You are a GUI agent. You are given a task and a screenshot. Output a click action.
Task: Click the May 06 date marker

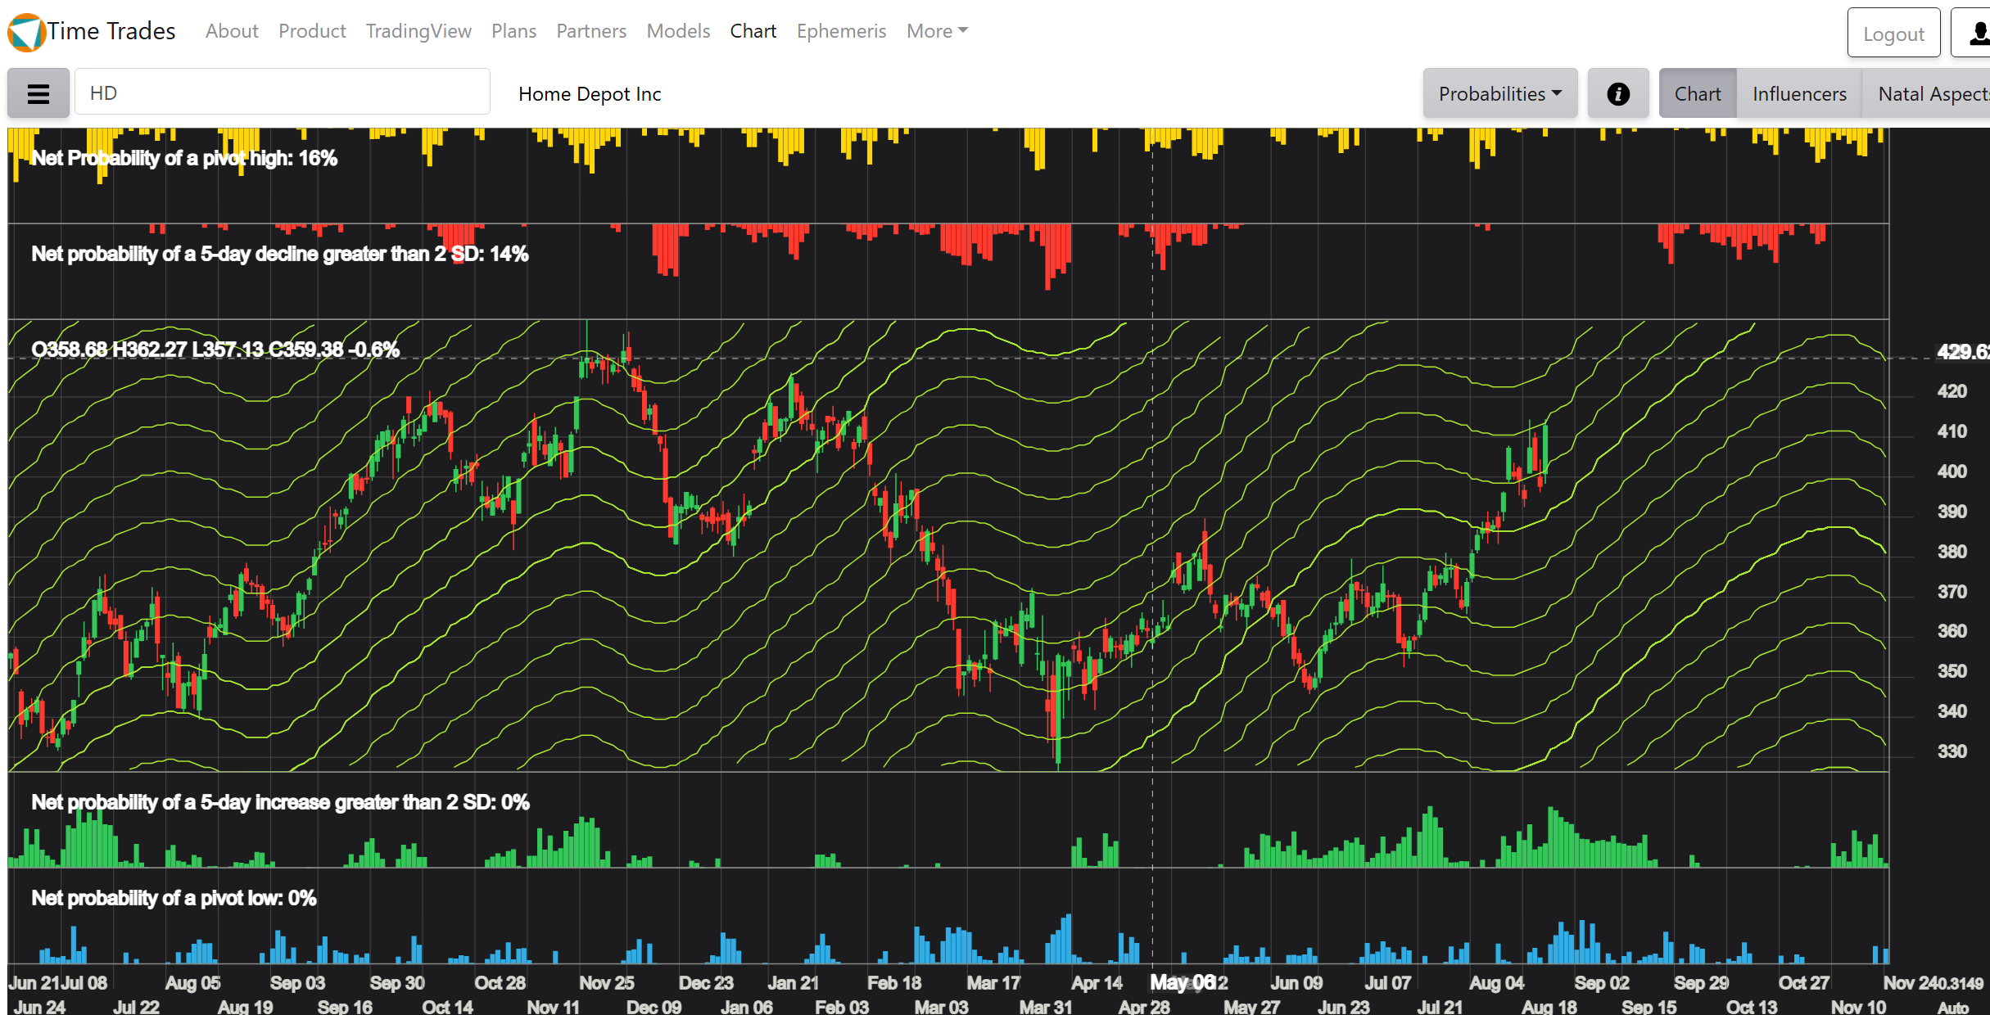[1182, 982]
